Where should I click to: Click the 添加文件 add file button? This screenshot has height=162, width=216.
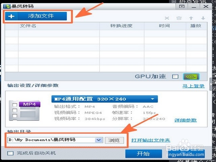[x=36, y=16]
